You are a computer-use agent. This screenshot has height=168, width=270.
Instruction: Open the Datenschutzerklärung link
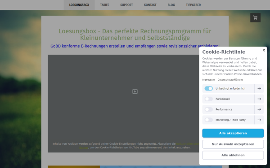coord(230,80)
